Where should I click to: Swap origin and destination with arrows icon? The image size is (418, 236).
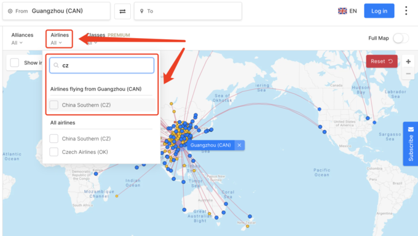122,11
